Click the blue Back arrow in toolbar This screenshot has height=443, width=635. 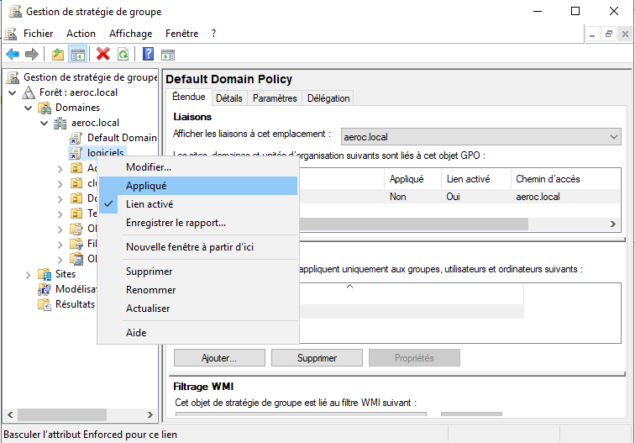(13, 55)
